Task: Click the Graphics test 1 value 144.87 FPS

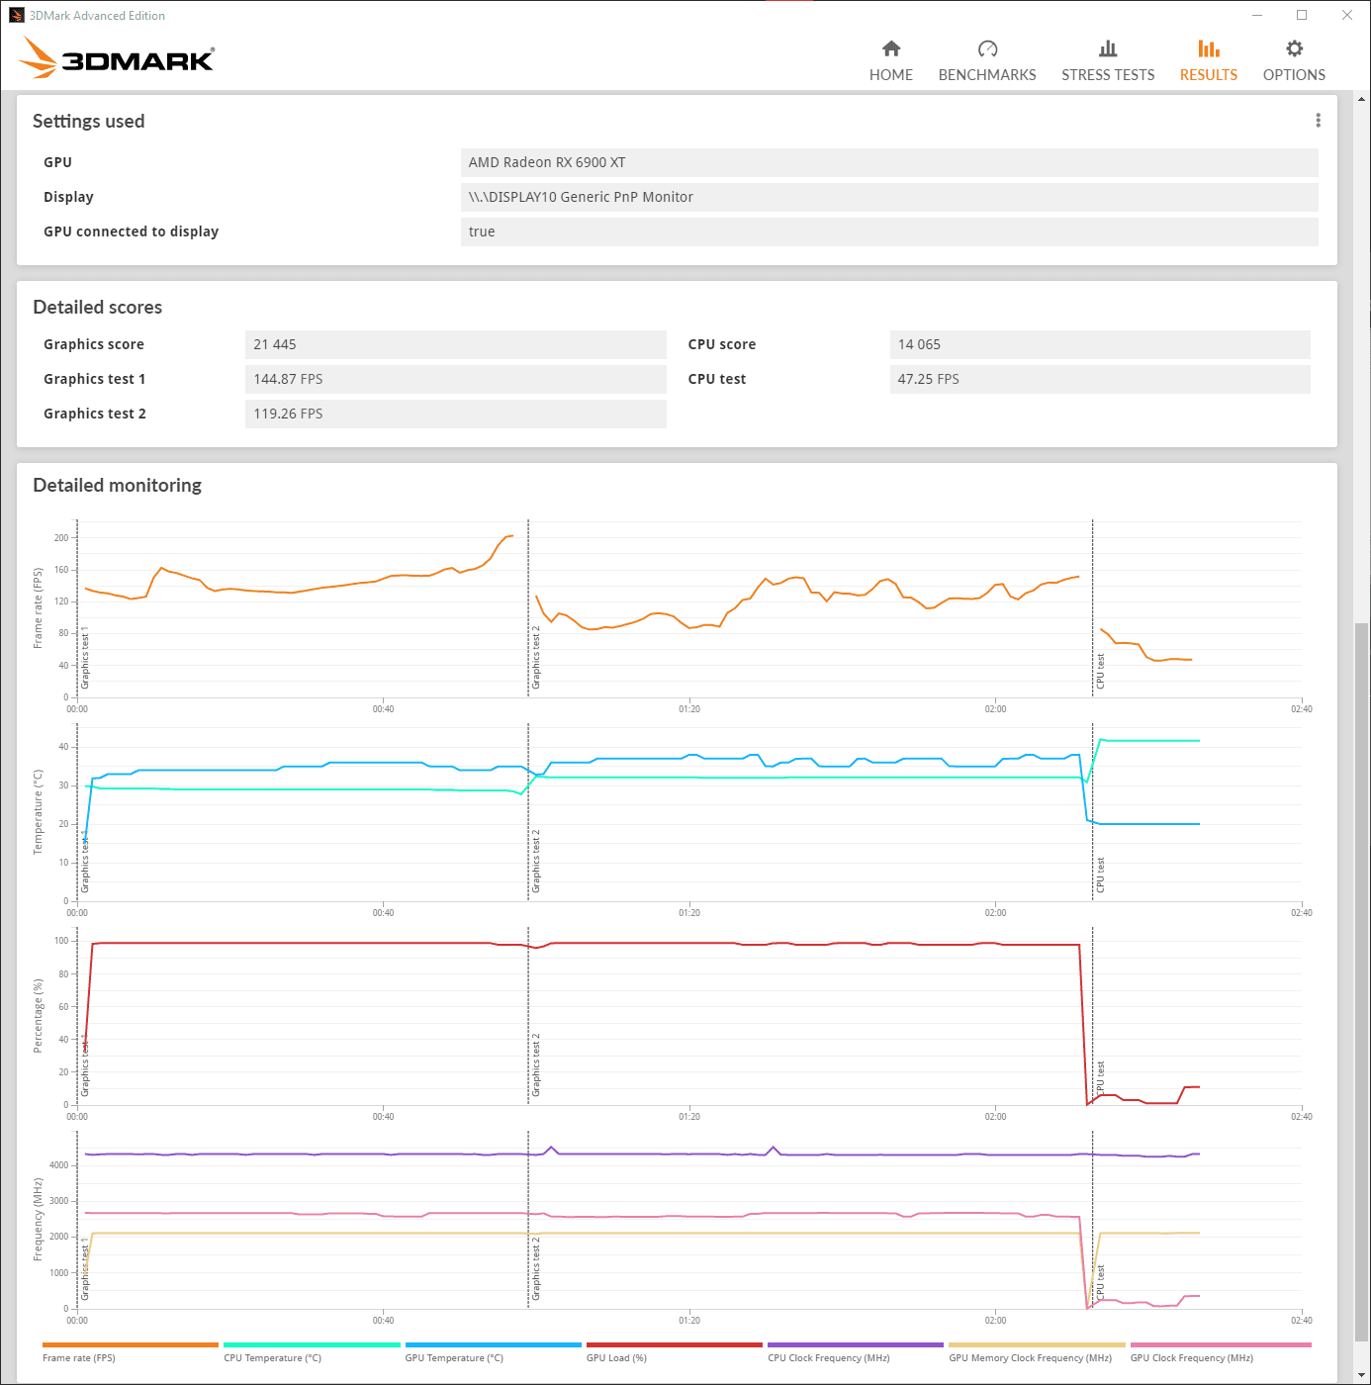Action: (x=455, y=379)
